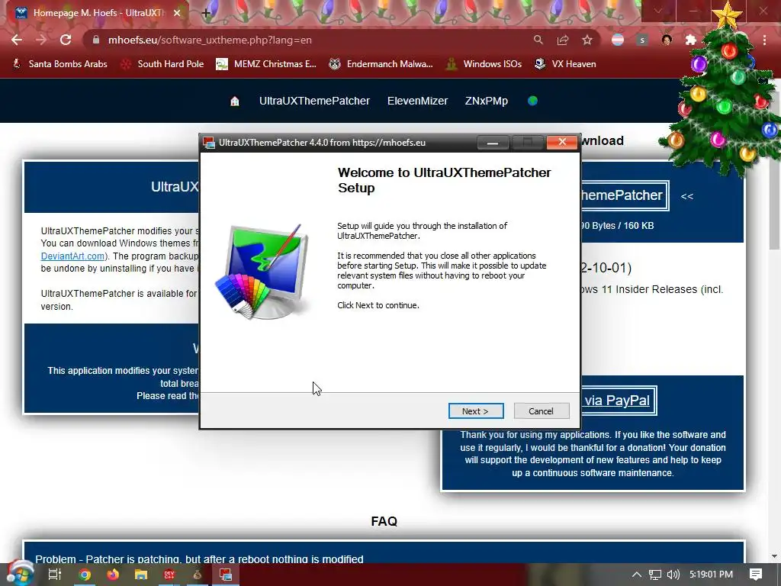Open the Chrome three-dot menu
The image size is (781, 586).
pyautogui.click(x=764, y=40)
